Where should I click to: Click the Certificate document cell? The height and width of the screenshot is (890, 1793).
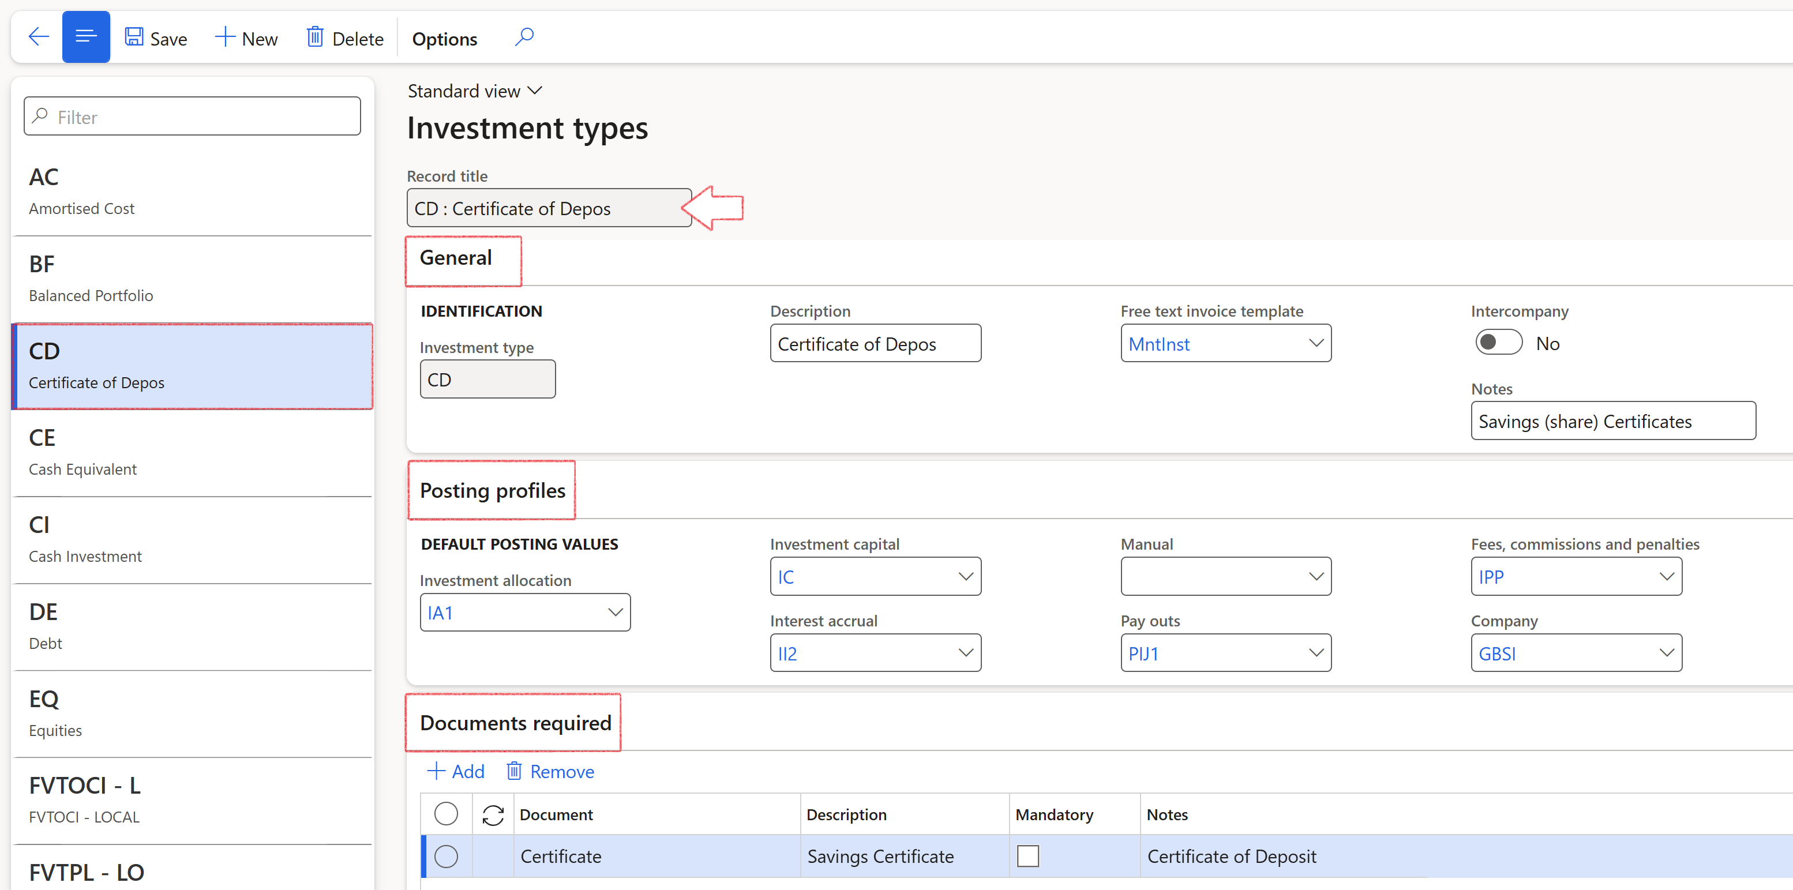click(657, 856)
